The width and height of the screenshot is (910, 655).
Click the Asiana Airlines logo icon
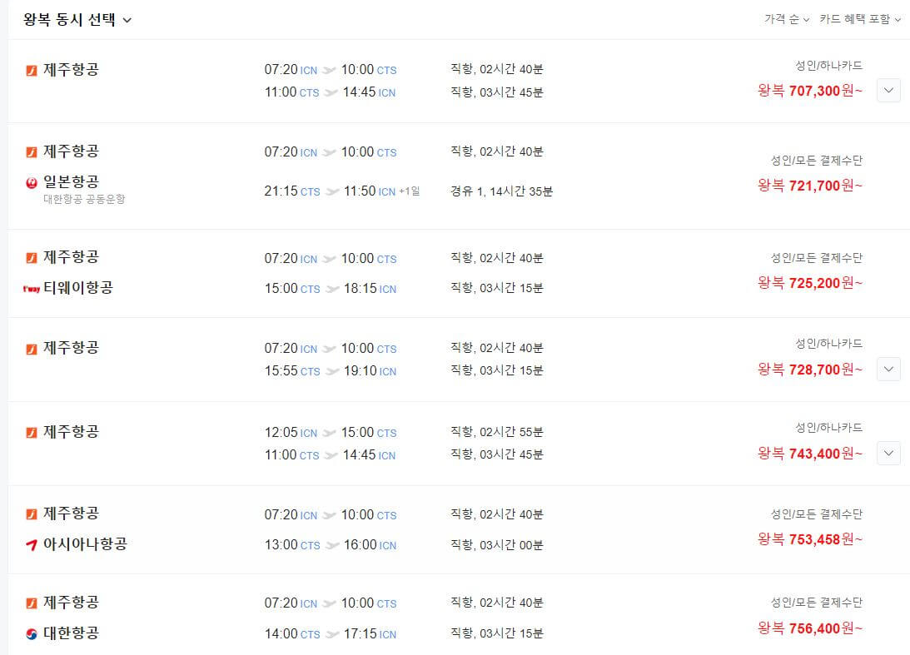pos(30,545)
